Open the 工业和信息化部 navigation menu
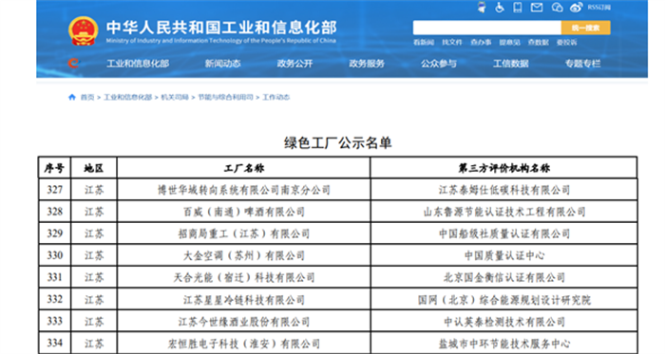 pyautogui.click(x=138, y=64)
